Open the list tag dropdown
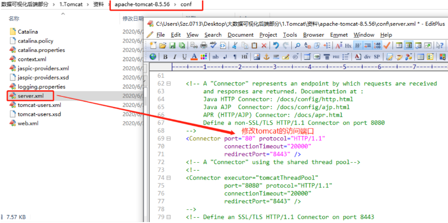The width and height of the screenshot is (448, 223). tap(346, 56)
